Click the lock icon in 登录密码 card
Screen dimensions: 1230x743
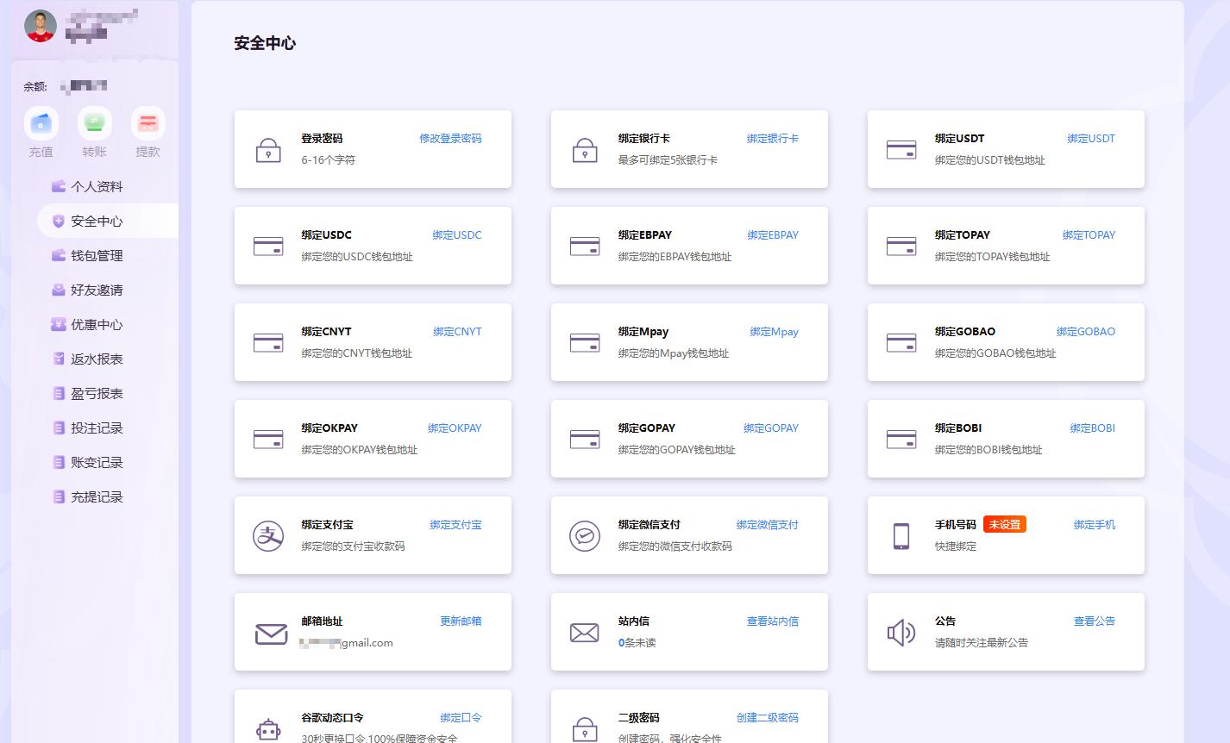click(268, 150)
